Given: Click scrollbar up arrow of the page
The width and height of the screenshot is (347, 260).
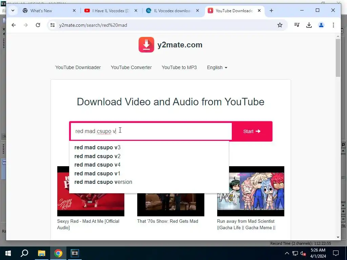Looking at the screenshot, I should pos(338,36).
